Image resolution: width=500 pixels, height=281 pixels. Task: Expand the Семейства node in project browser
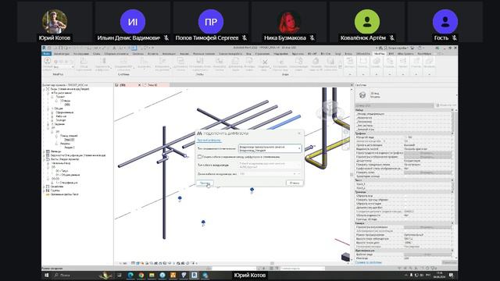pyautogui.click(x=44, y=187)
